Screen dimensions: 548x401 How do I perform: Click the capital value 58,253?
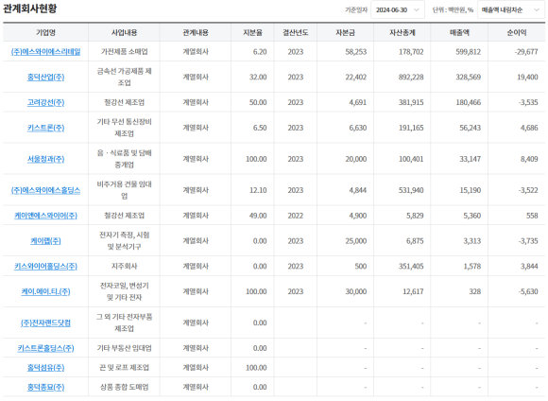pyautogui.click(x=356, y=52)
